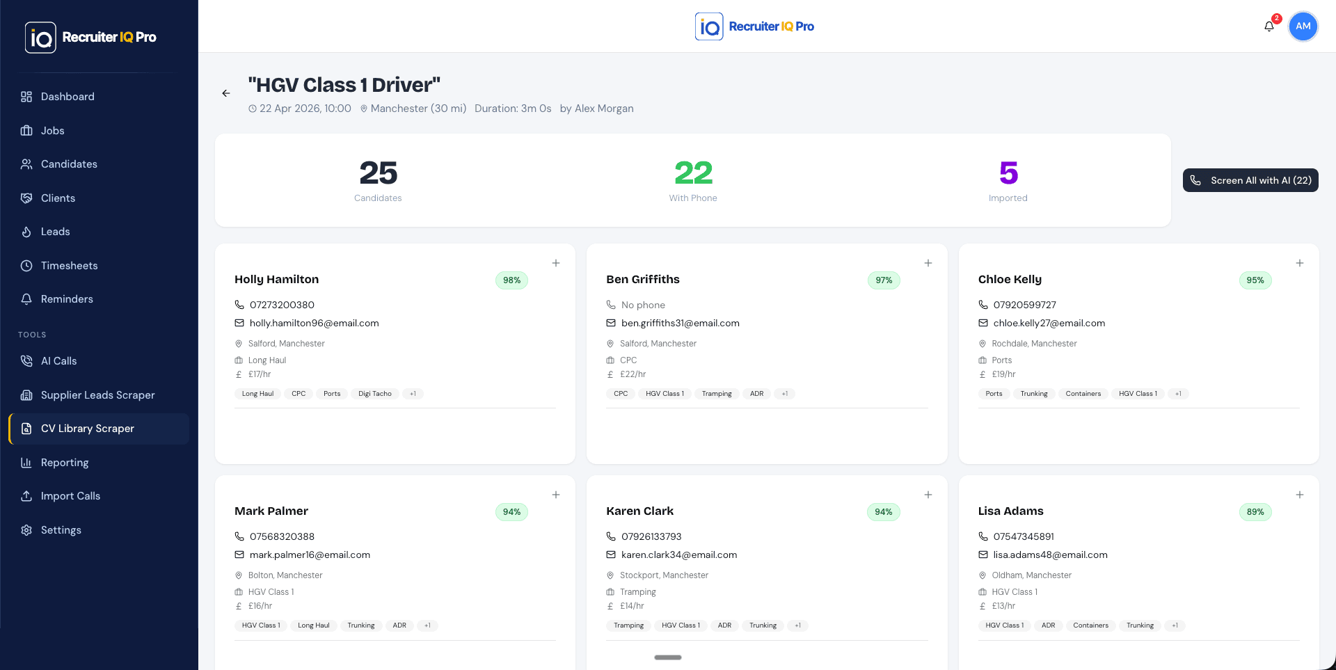Open Timesheets from the sidebar

(x=99, y=266)
